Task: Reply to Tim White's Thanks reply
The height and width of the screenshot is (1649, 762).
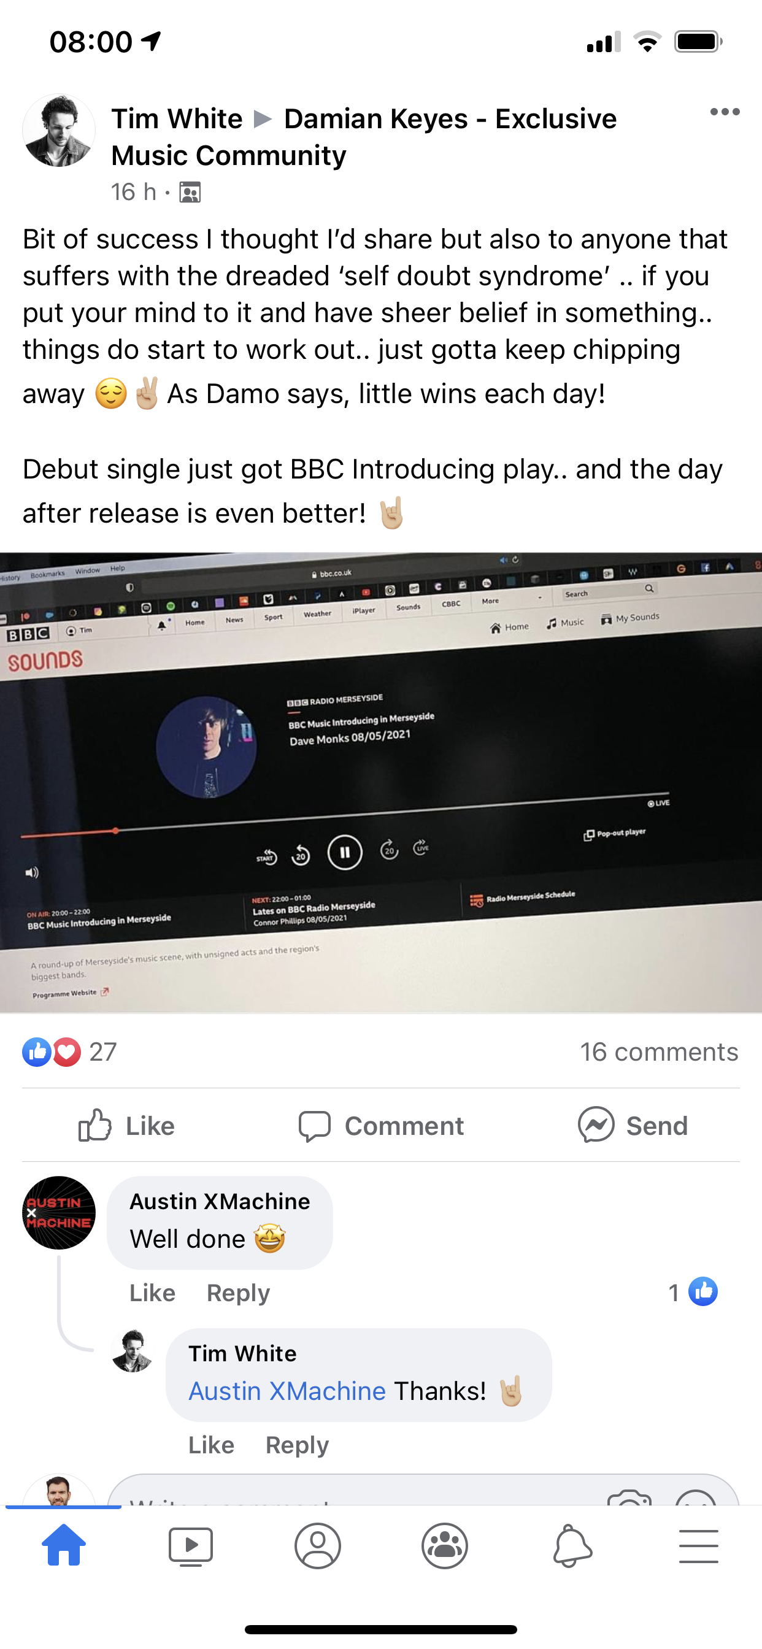Action: click(x=297, y=1445)
